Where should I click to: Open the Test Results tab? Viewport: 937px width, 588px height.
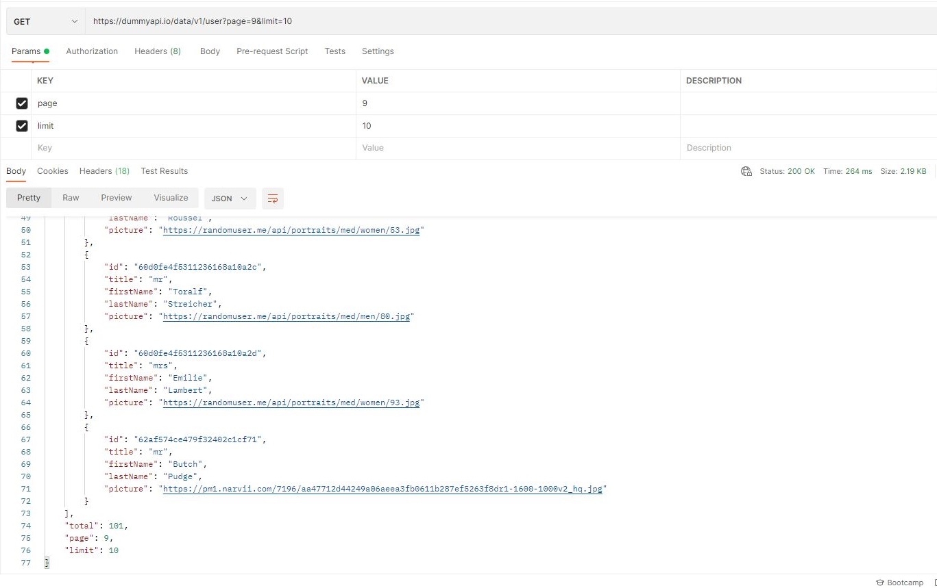(x=164, y=171)
